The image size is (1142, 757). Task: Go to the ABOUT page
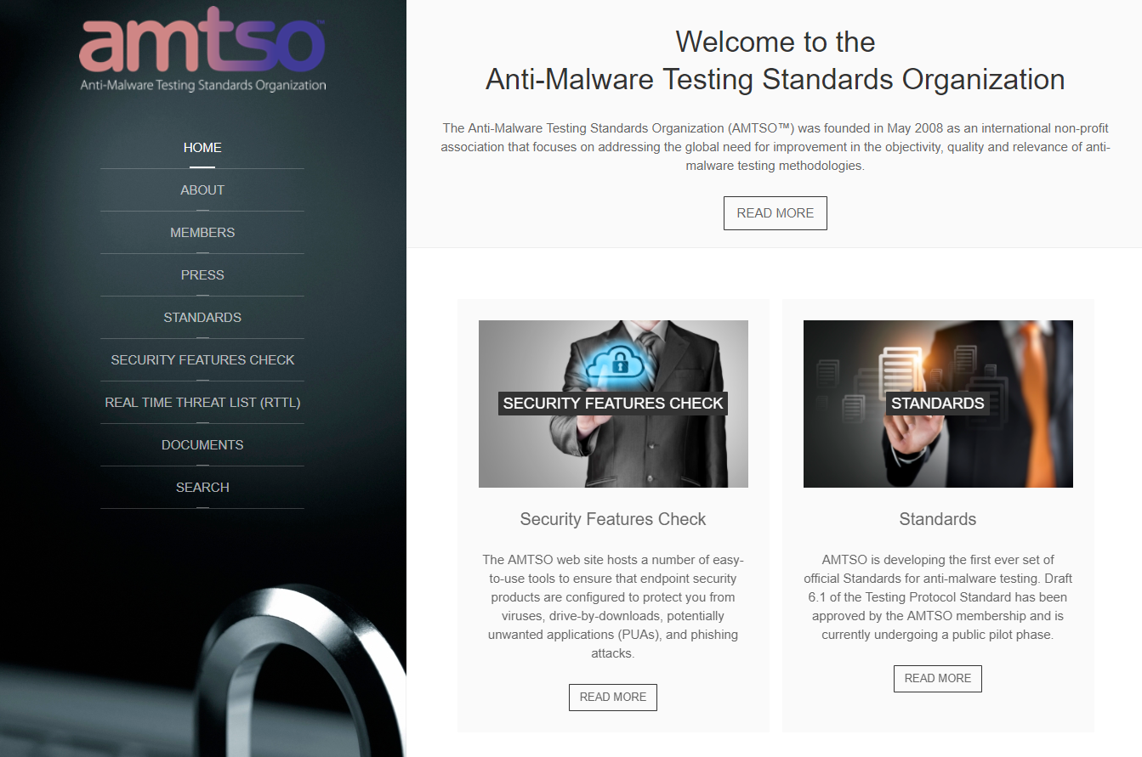point(202,190)
